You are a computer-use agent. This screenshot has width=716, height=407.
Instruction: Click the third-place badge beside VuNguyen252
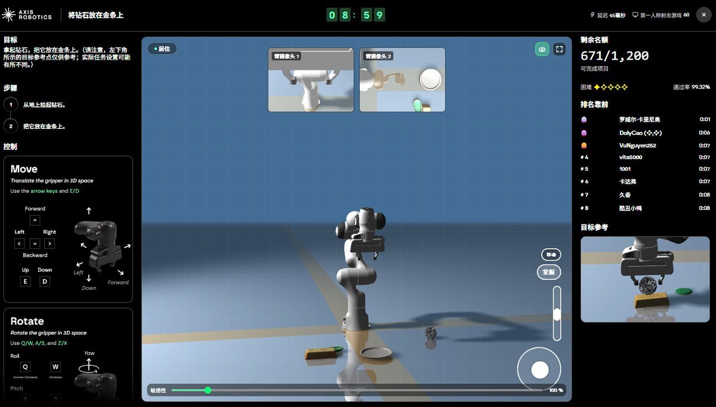pos(584,146)
